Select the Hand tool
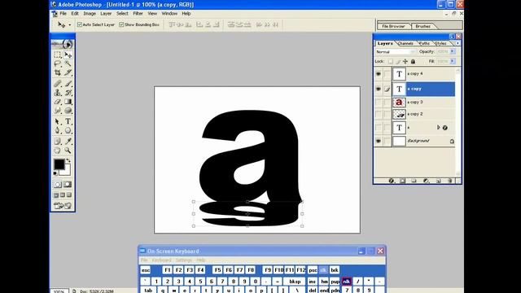Viewport: 521px width, 293px height. [x=58, y=151]
